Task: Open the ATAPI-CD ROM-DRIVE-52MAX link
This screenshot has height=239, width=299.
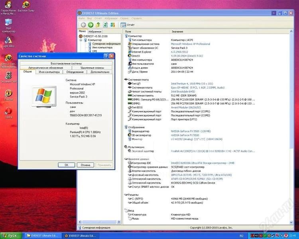Action: 197,179
